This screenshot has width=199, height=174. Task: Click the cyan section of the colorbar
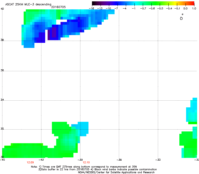click(x=136, y=3)
